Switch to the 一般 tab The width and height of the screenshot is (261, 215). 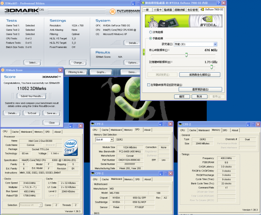tap(146, 10)
